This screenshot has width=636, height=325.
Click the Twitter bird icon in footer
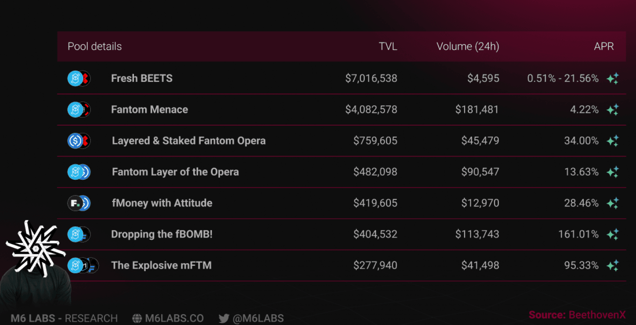click(224, 318)
